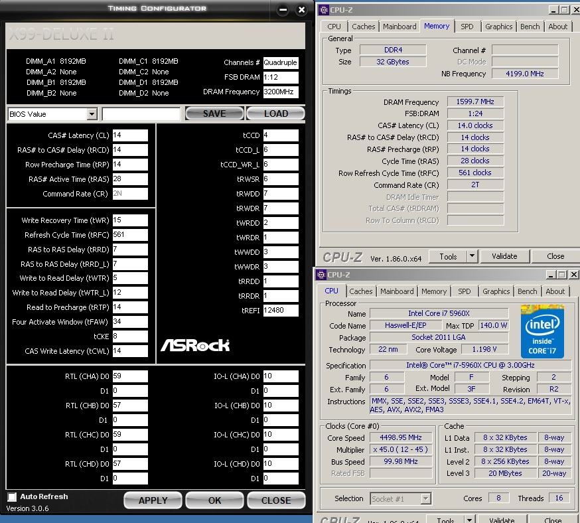
Task: Minimize the Timing Configurator window
Action: coord(283,9)
